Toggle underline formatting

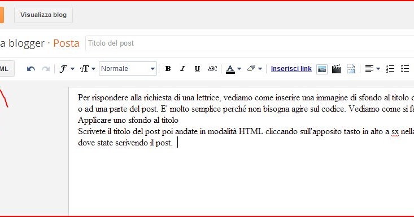click(197, 69)
